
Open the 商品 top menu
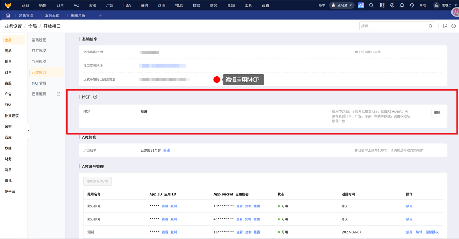[25, 5]
